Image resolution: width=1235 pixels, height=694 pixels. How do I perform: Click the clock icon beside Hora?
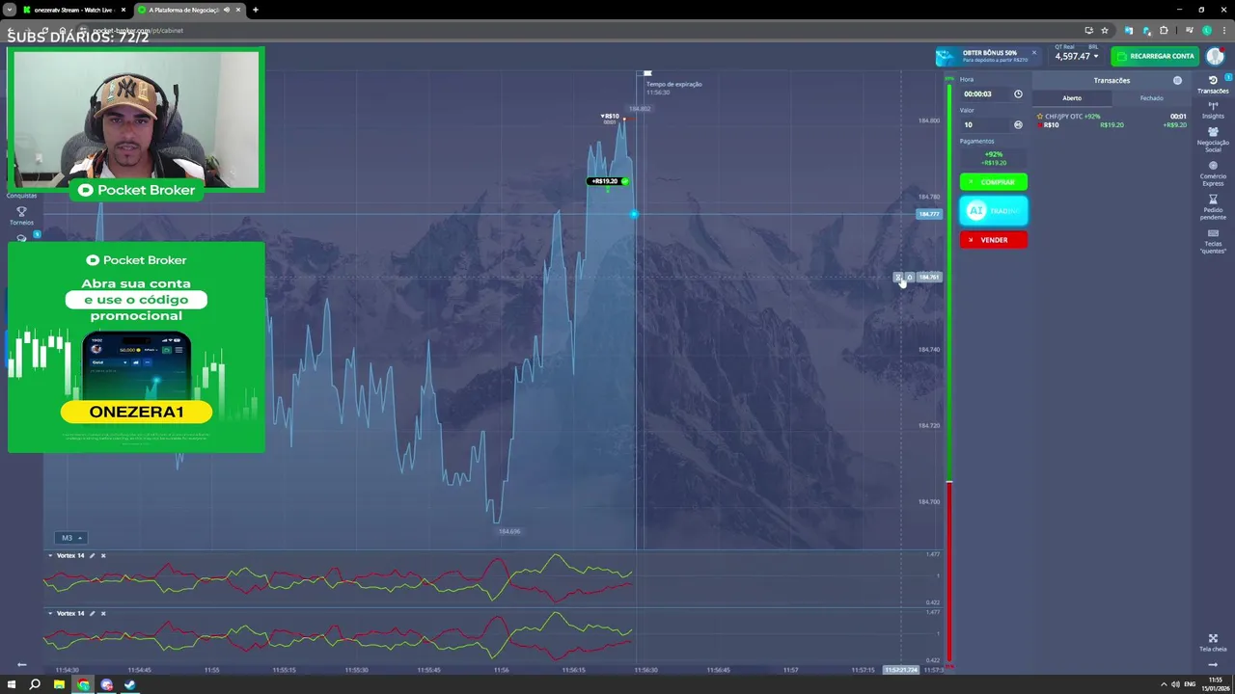pyautogui.click(x=1018, y=93)
